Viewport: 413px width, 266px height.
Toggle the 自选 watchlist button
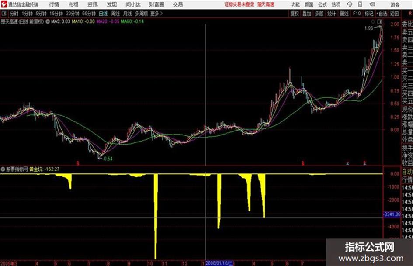pos(382,14)
